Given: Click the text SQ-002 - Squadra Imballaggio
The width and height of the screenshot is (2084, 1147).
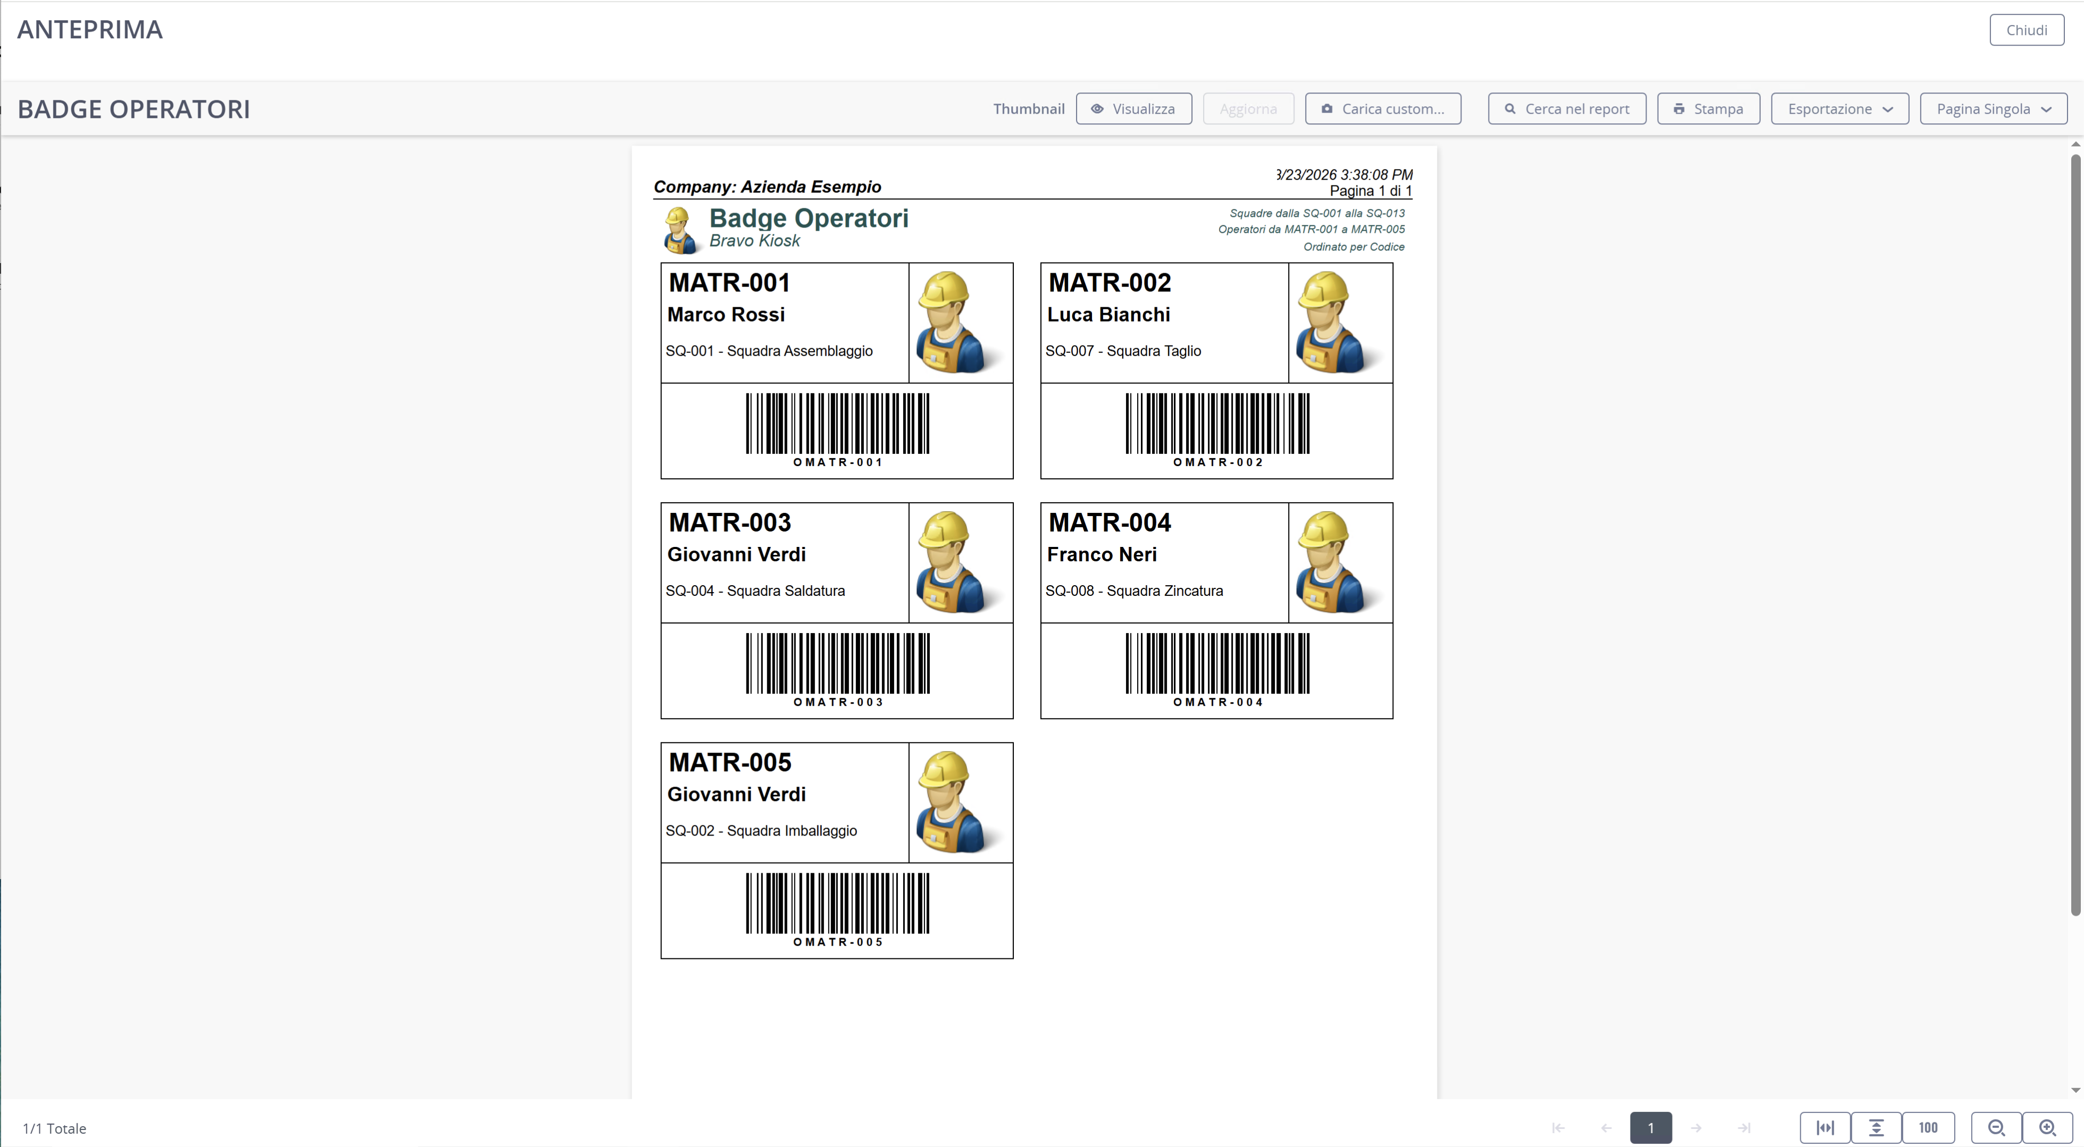Looking at the screenshot, I should (x=760, y=831).
